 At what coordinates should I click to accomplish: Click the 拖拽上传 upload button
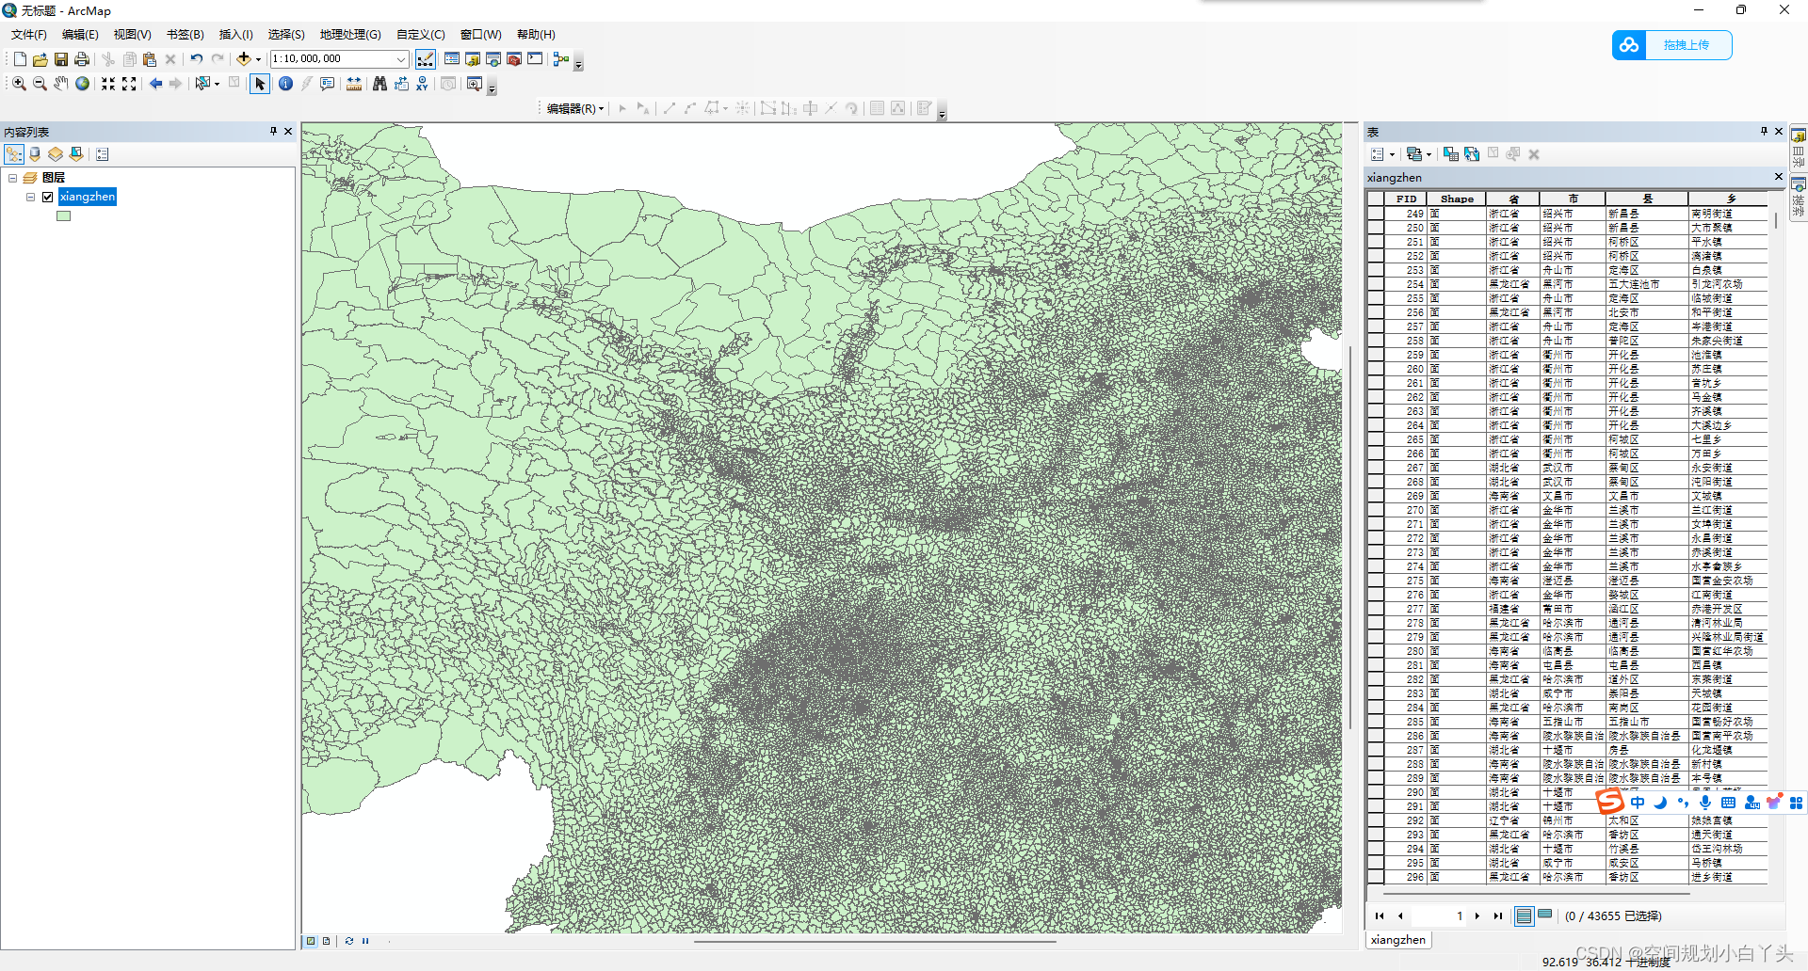[x=1672, y=45]
